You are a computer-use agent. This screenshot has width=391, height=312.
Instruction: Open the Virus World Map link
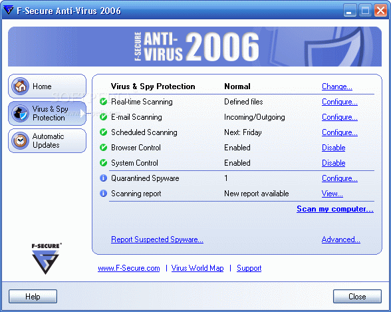[197, 268]
